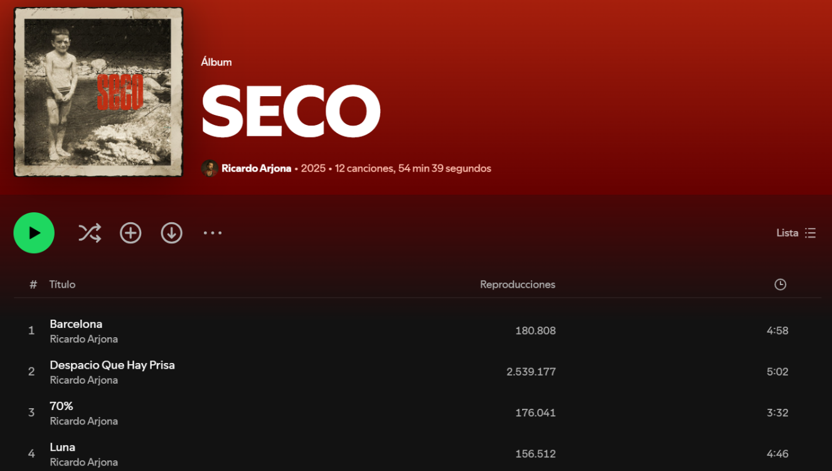Viewport: 832px width, 471px height.
Task: Open sort options via Reproducciones header
Action: point(517,284)
